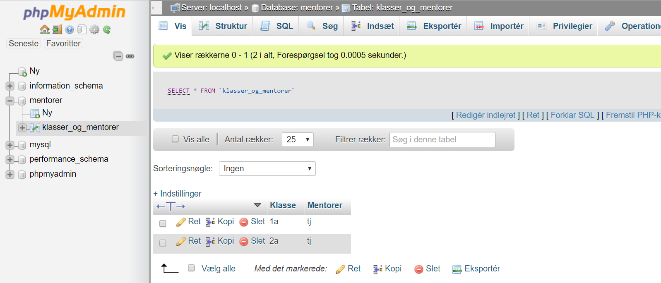This screenshot has width=661, height=283.
Task: Open the Eksportér tab
Action: 433,26
